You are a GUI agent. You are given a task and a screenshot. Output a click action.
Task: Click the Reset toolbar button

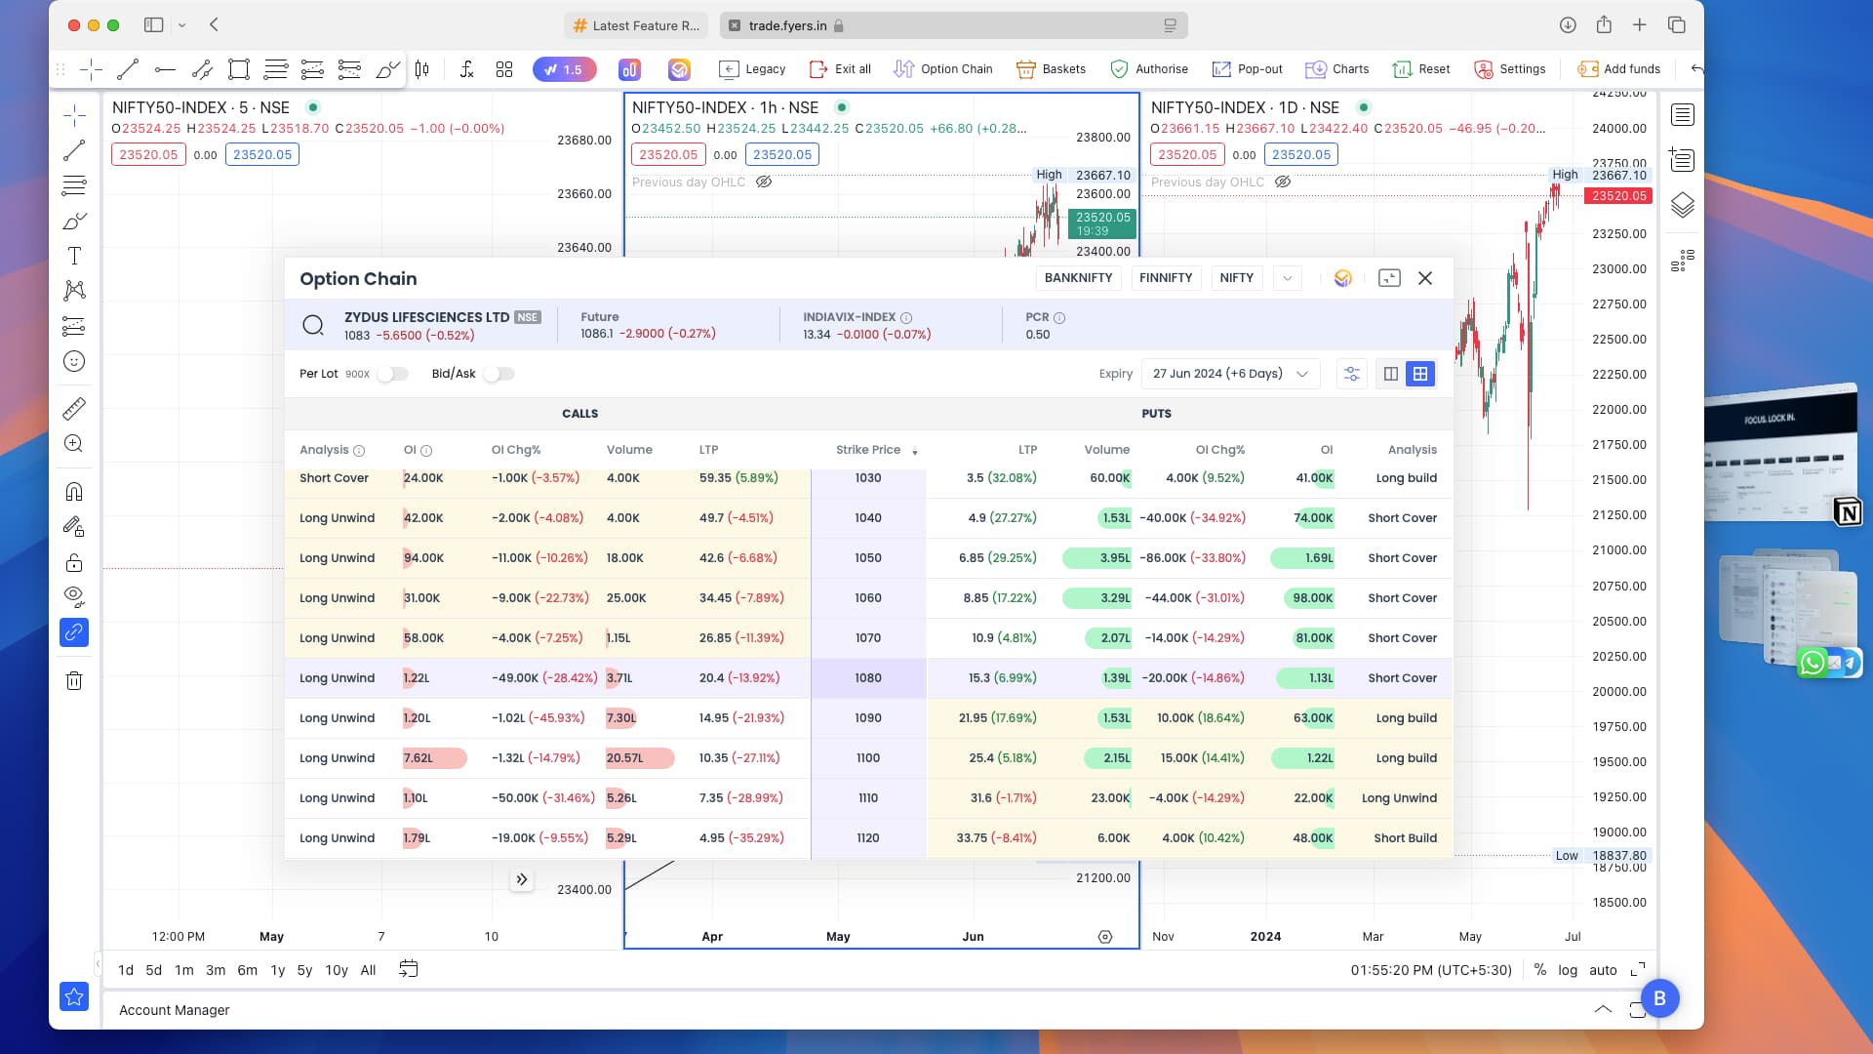pos(1421,69)
